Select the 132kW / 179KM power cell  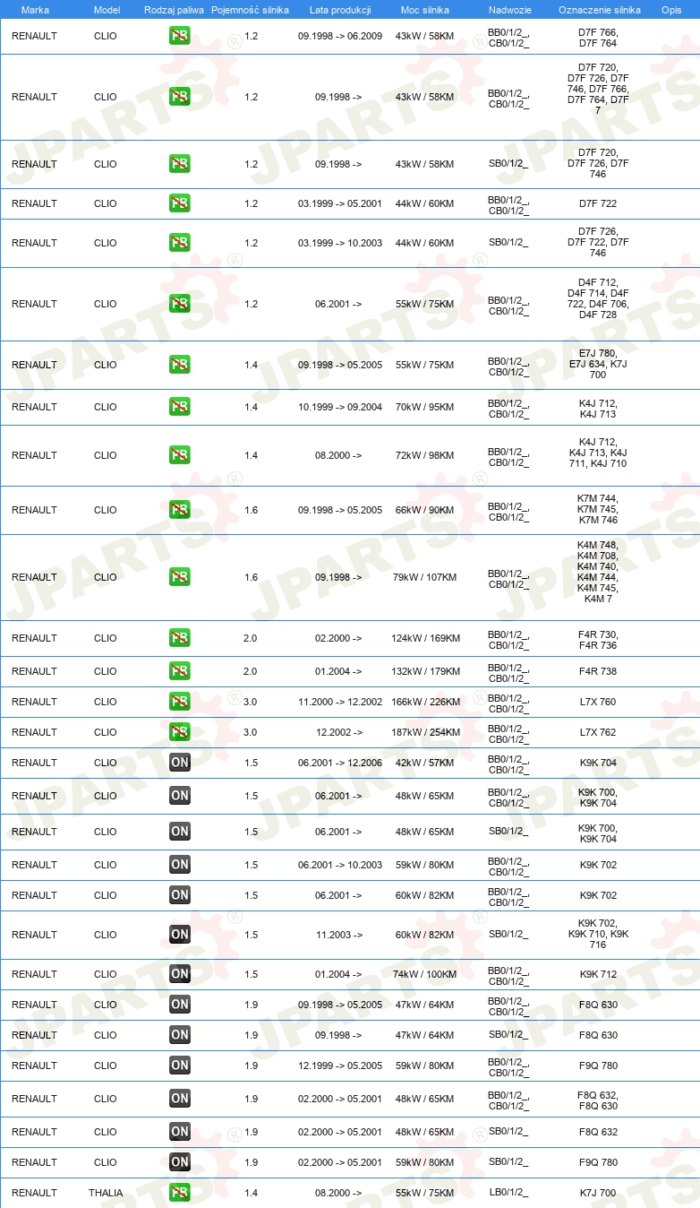[x=426, y=671]
